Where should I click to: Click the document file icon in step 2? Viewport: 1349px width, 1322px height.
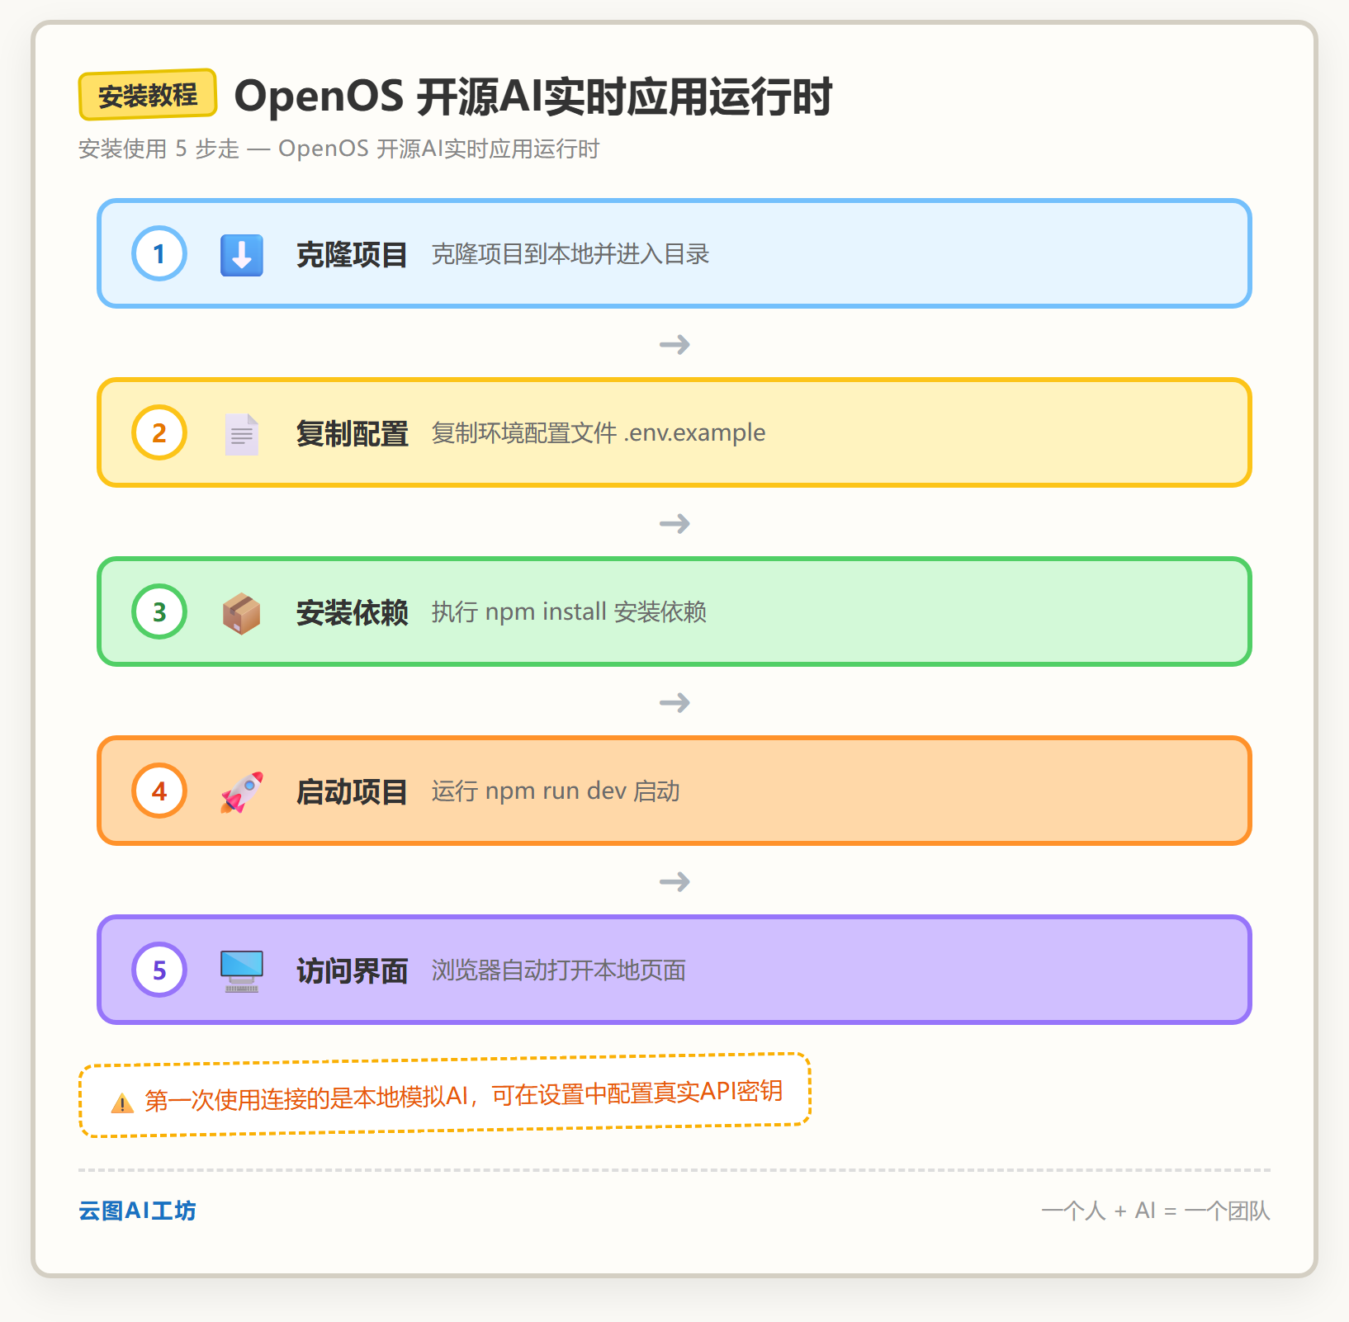242,434
